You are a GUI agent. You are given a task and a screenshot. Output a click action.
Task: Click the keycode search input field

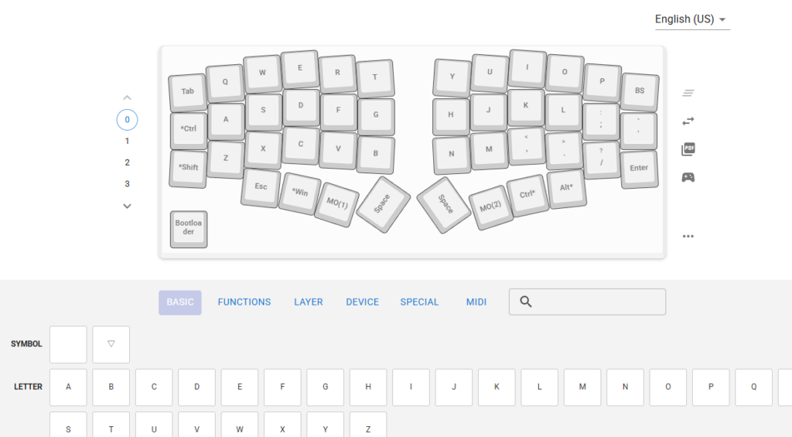tap(596, 302)
